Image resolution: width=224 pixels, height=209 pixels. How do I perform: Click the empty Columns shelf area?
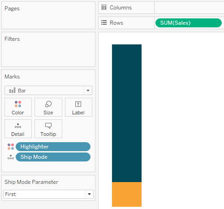[189, 8]
